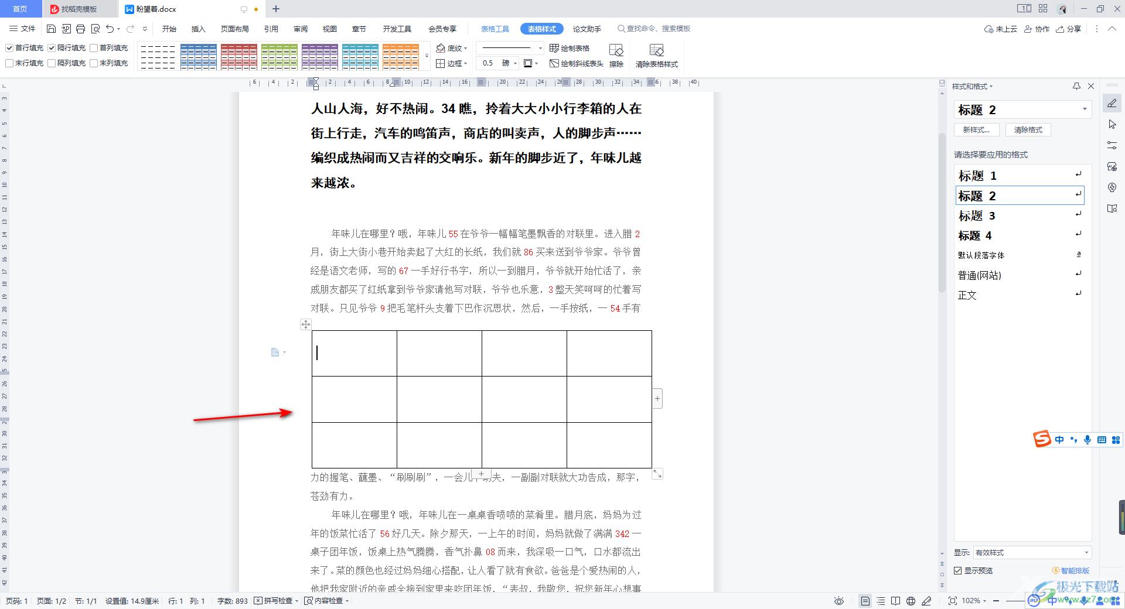The height and width of the screenshot is (609, 1125).
Task: Click the selection arrow icon in sidebar
Action: point(1112,124)
